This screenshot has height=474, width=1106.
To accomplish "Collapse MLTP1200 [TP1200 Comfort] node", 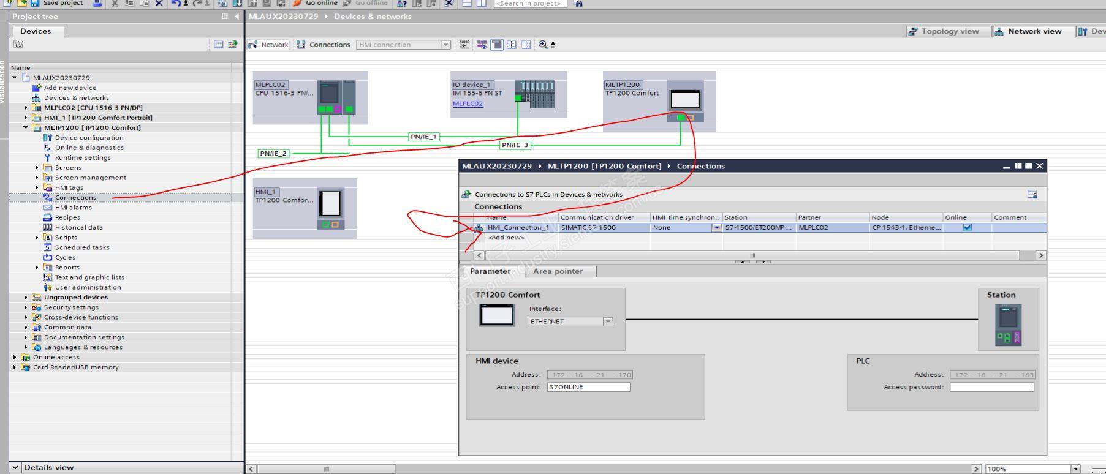I will click(x=26, y=127).
